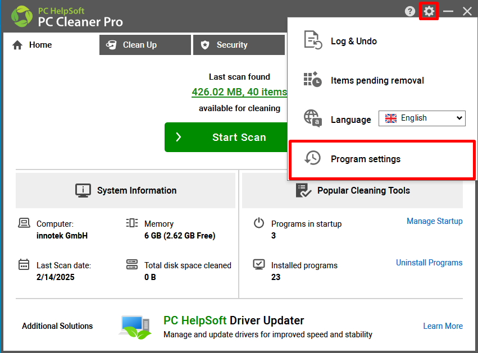Click the Program settings history icon
Screen dimensions: 478x353
[x=312, y=158]
